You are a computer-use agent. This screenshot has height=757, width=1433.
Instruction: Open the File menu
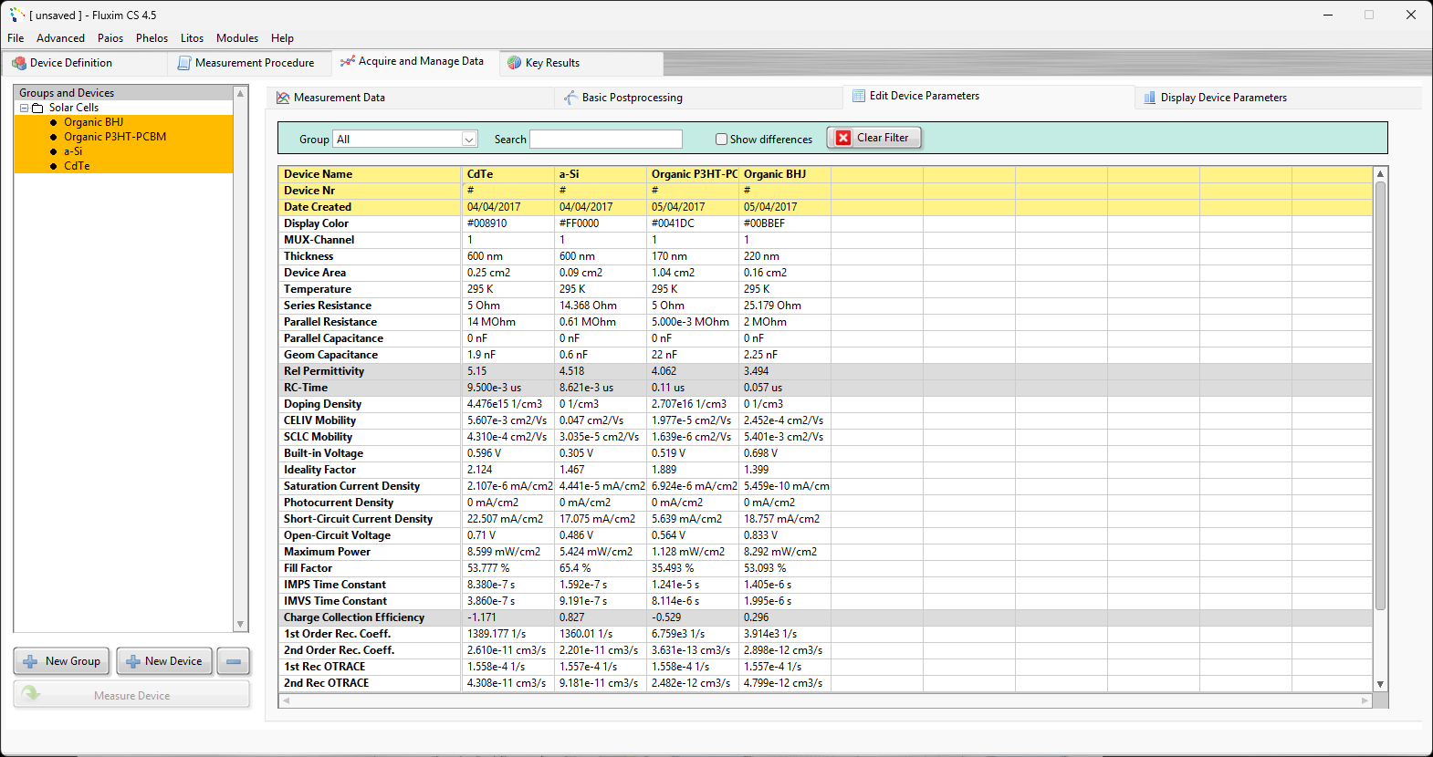point(16,38)
